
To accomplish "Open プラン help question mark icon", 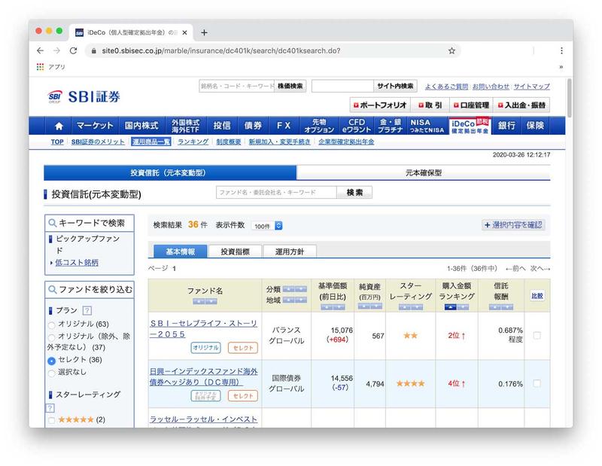I will pos(87,310).
